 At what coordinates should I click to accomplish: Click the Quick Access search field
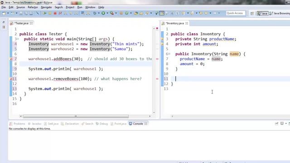236,13
